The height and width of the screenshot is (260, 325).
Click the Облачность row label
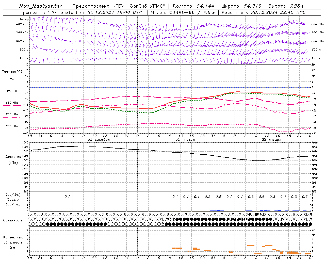pos(13,220)
